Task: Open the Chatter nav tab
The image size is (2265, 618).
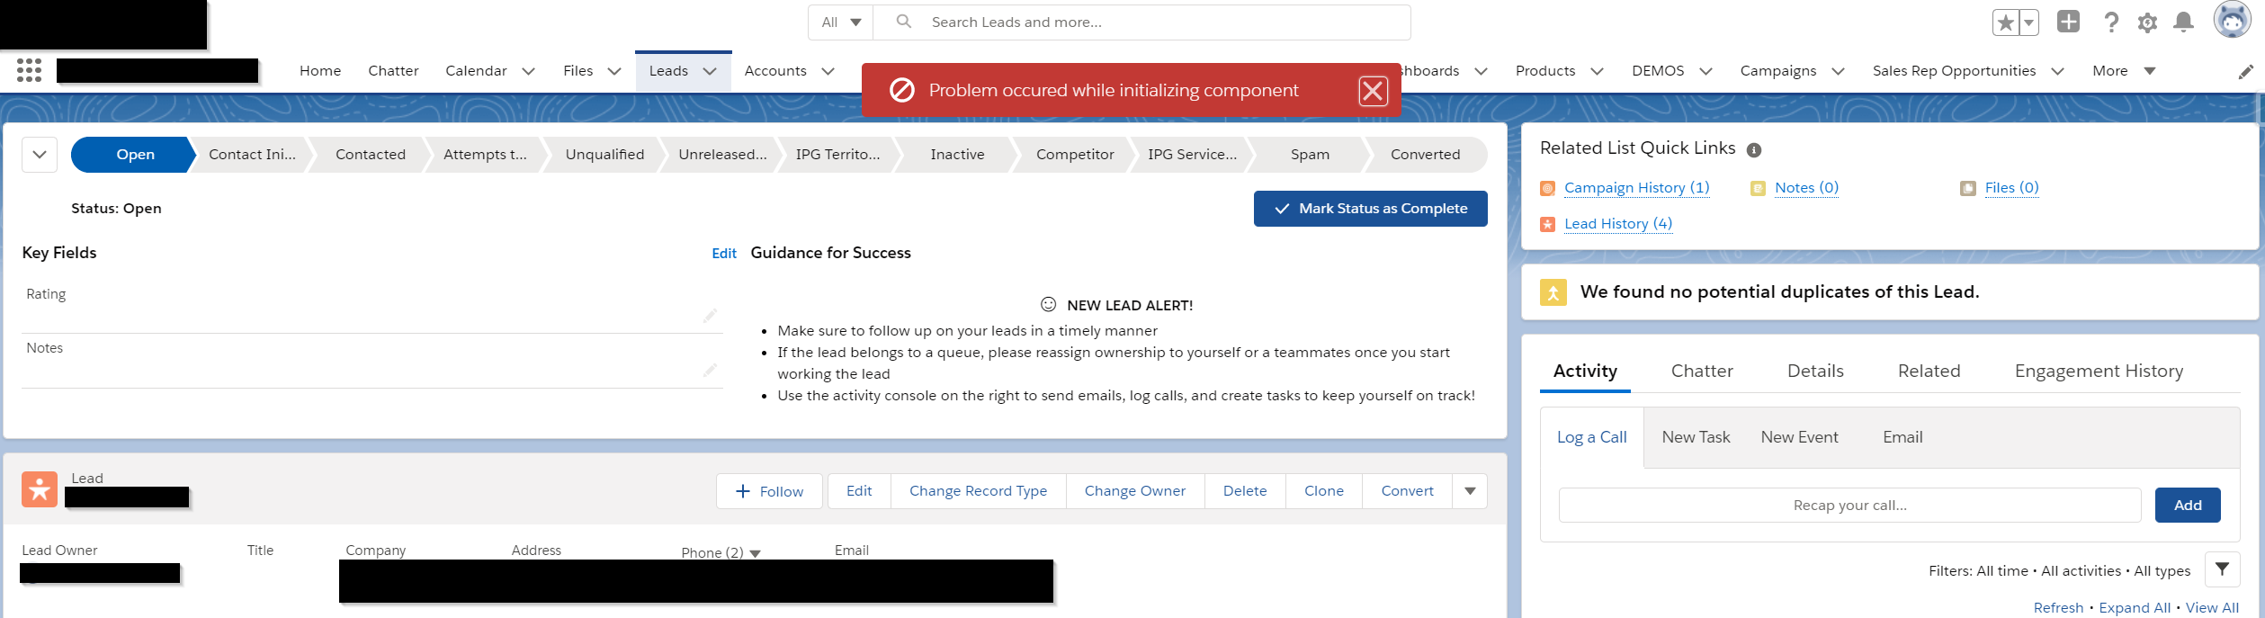Action: point(393,71)
